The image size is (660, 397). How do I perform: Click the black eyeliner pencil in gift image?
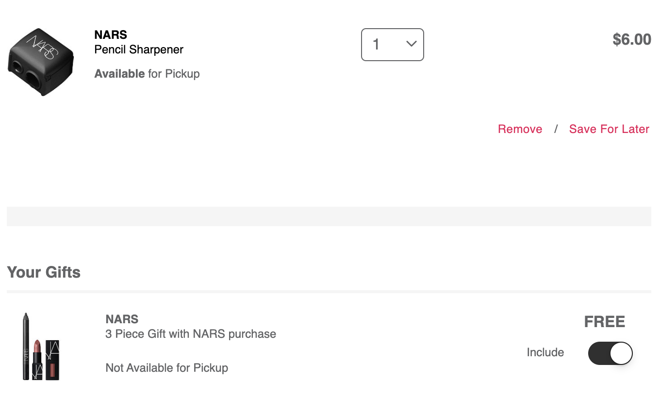tap(26, 347)
